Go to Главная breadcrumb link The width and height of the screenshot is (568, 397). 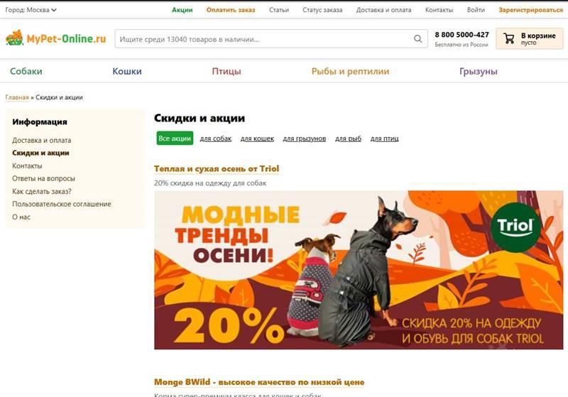17,97
